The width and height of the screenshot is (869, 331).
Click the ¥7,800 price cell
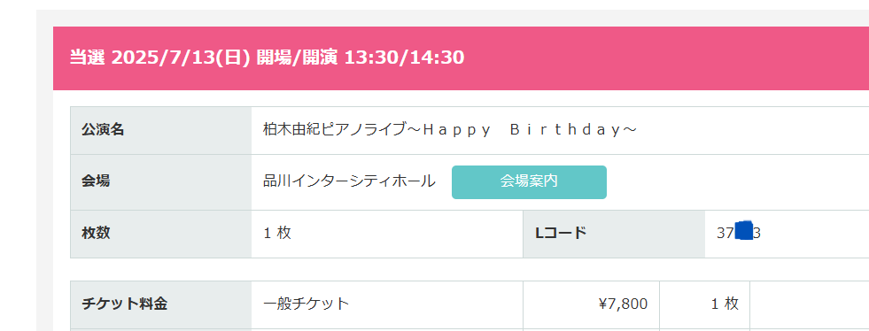pos(591,304)
